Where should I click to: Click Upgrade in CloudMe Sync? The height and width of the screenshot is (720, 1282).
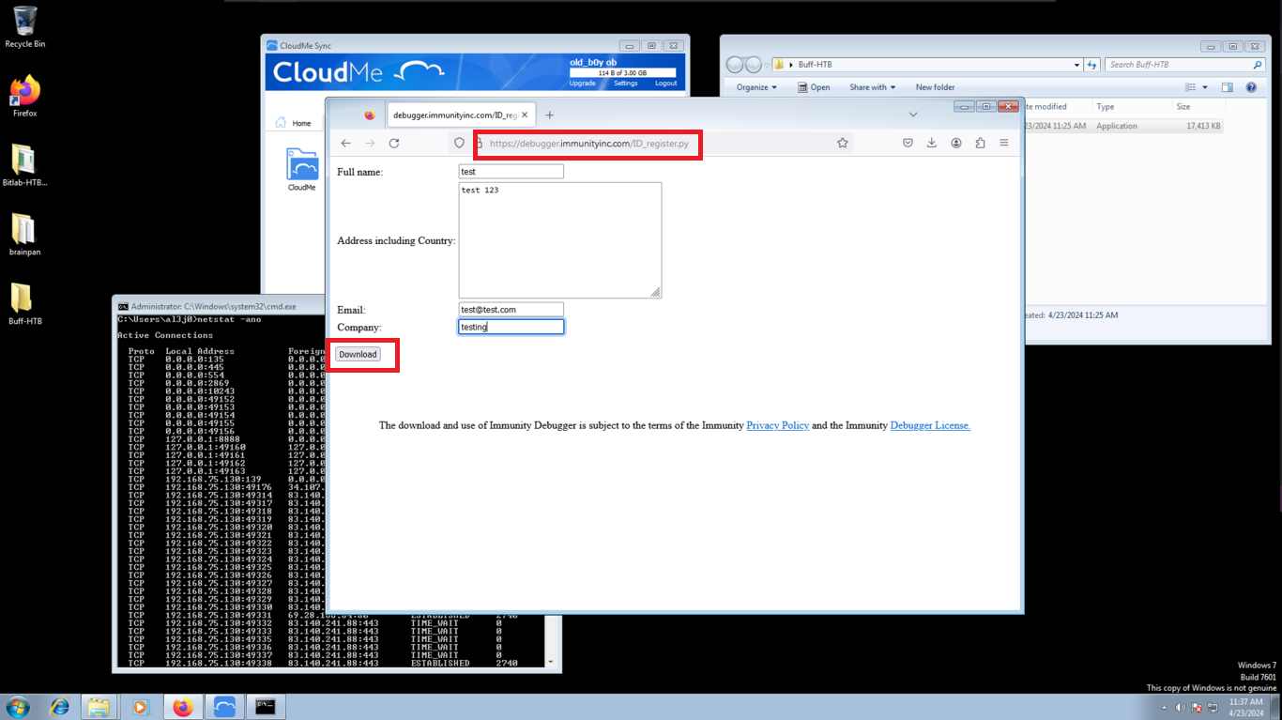(x=582, y=84)
